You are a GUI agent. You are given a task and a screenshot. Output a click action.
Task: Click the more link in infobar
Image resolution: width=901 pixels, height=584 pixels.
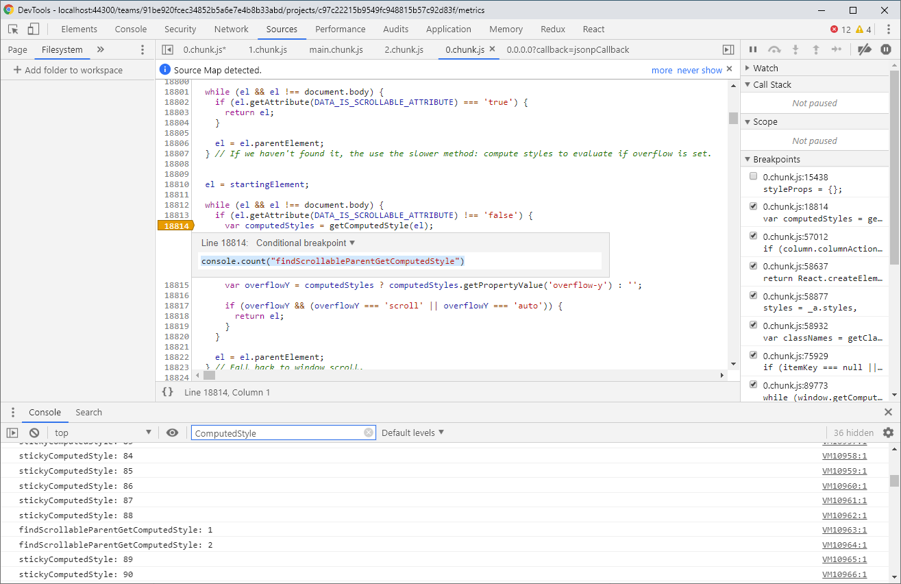click(662, 70)
